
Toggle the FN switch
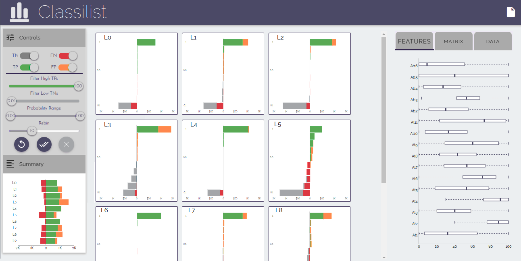tap(68, 56)
